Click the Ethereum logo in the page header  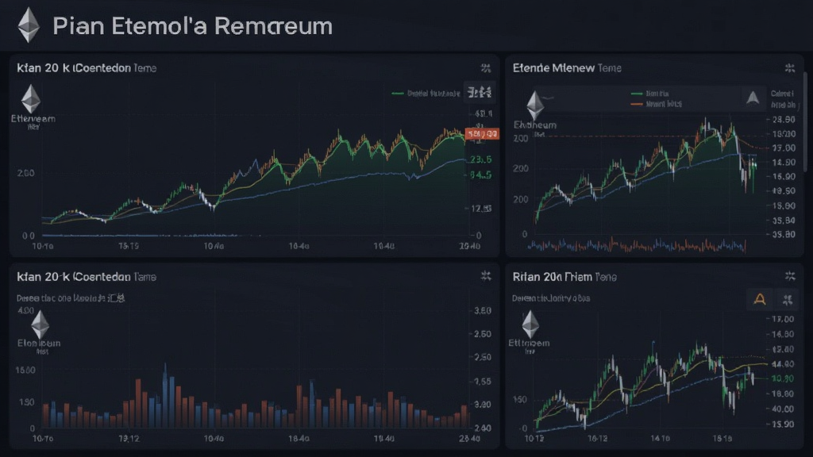29,25
